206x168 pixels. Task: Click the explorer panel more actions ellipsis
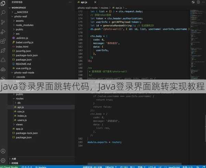pyautogui.click(x=70, y=2)
